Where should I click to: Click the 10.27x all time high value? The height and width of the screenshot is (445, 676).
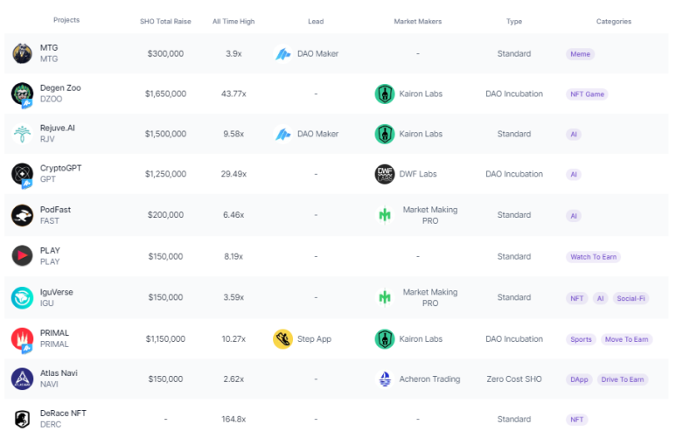click(x=233, y=339)
